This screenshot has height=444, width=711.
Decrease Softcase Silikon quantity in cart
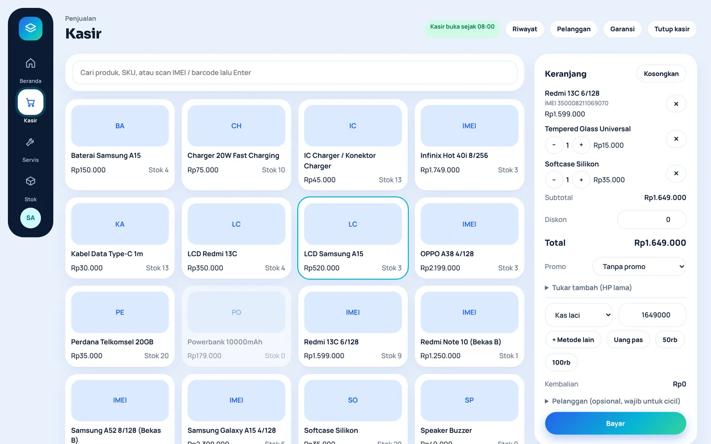tap(554, 180)
